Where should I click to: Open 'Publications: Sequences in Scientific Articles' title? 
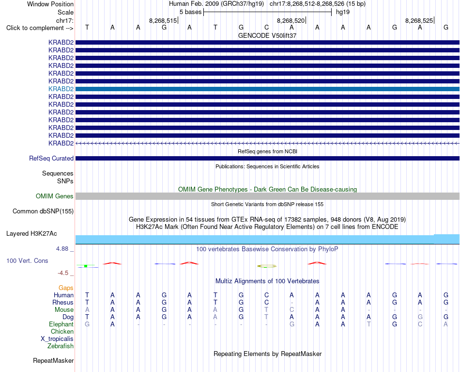pyautogui.click(x=267, y=167)
